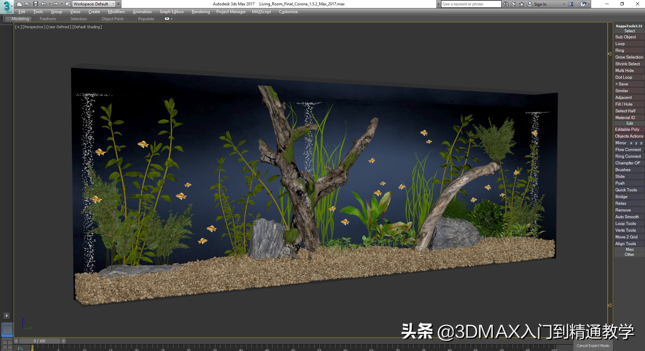The image size is (645, 351).
Task: Select the single viewport layout
Action: click(7, 330)
